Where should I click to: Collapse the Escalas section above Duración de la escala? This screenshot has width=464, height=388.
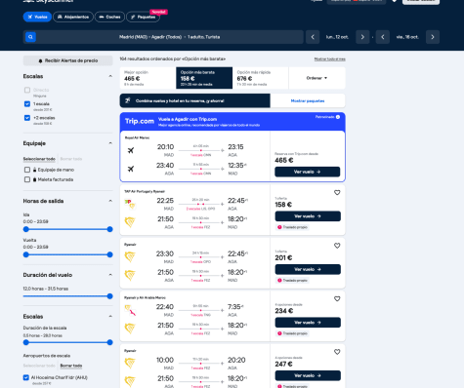110,316
